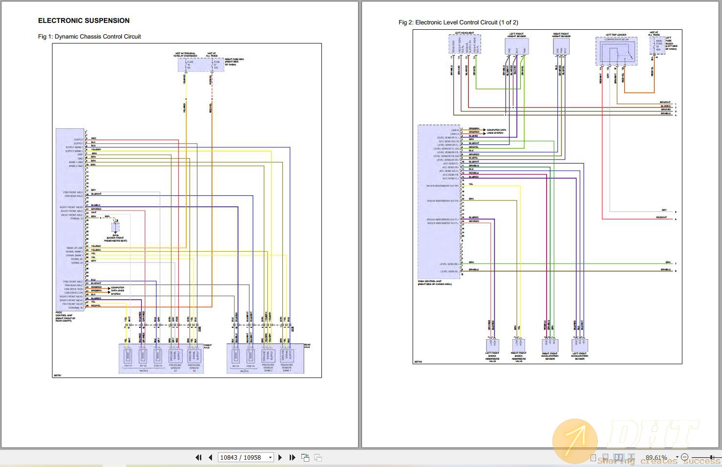This screenshot has height=467, width=722.
Task: Jump to the last page
Action: tap(292, 458)
